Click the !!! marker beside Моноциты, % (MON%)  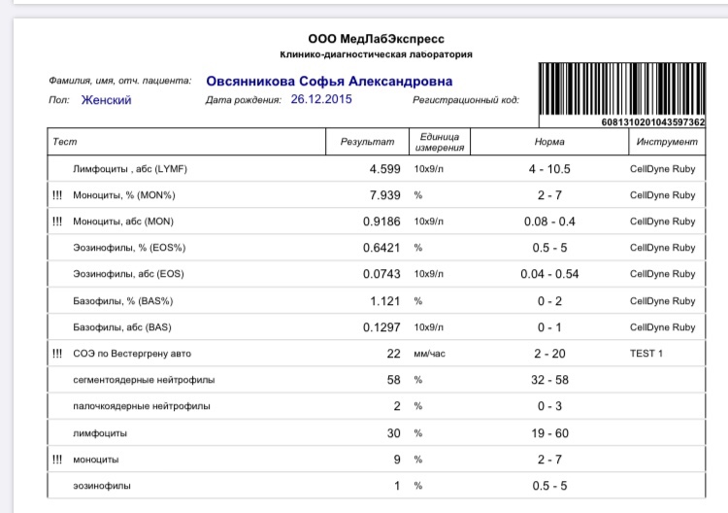(57, 195)
